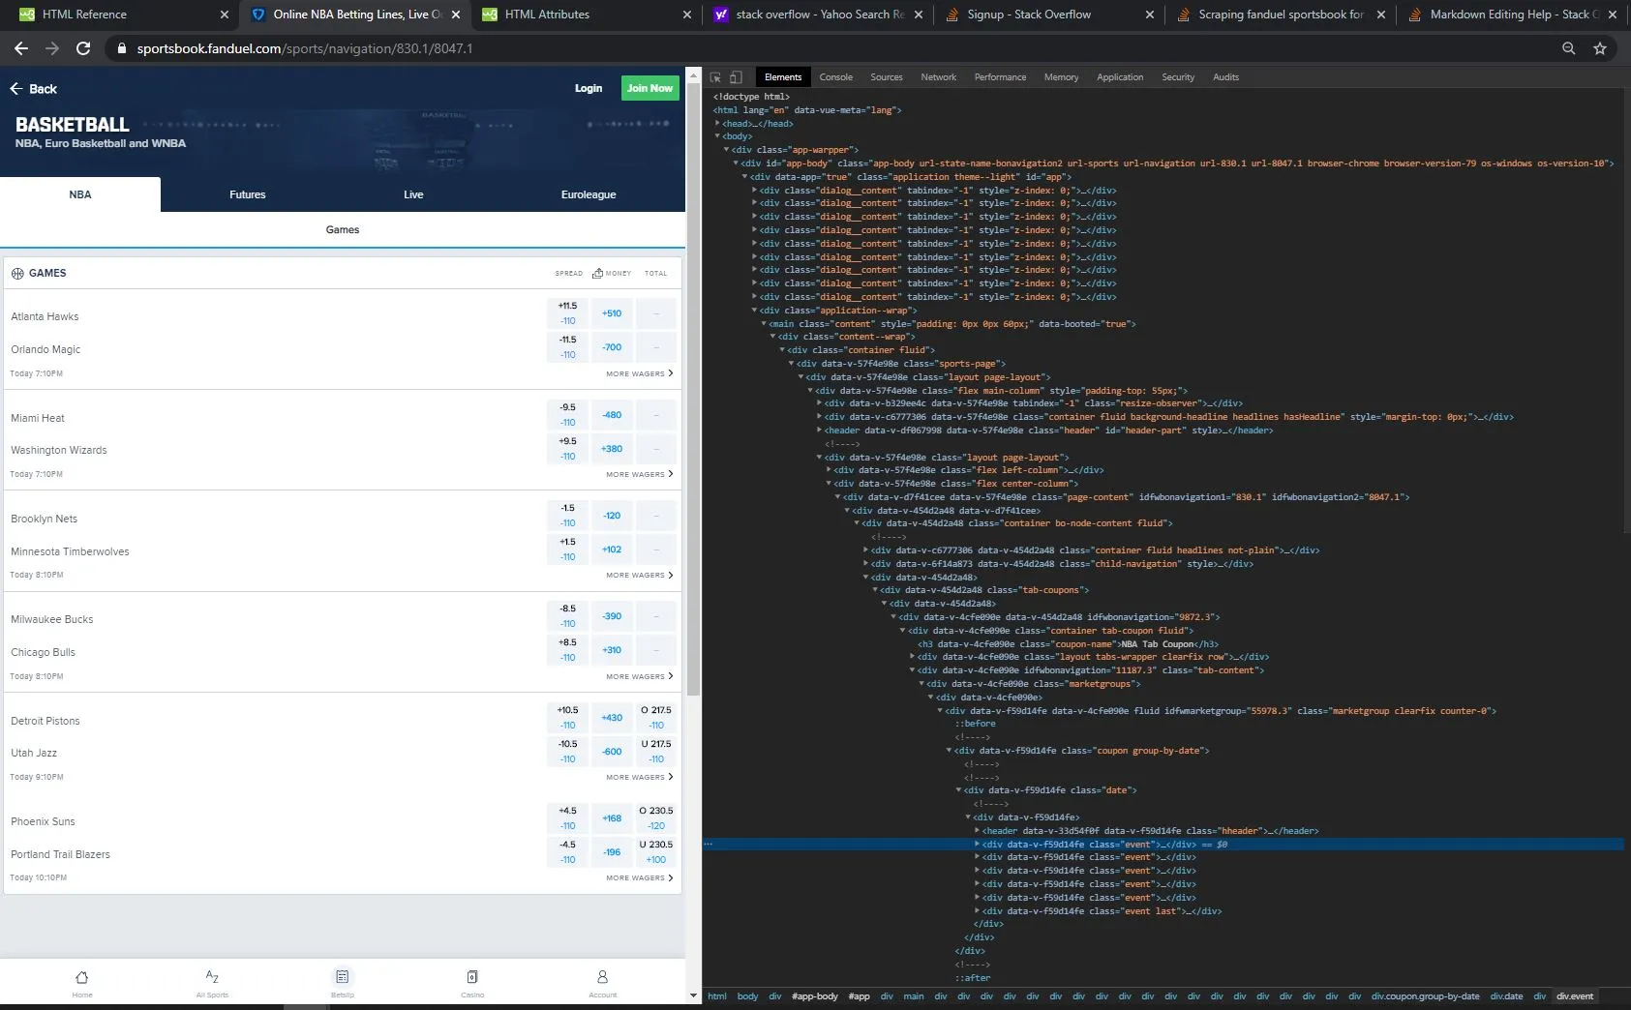Go Back in the FanDuel header
Image resolution: width=1631 pixels, height=1010 pixels.
[34, 89]
